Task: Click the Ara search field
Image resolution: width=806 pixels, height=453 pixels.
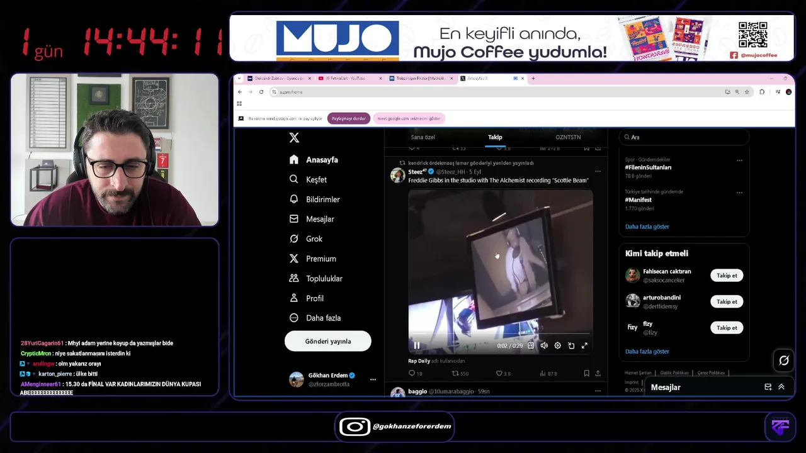Action: pos(684,137)
